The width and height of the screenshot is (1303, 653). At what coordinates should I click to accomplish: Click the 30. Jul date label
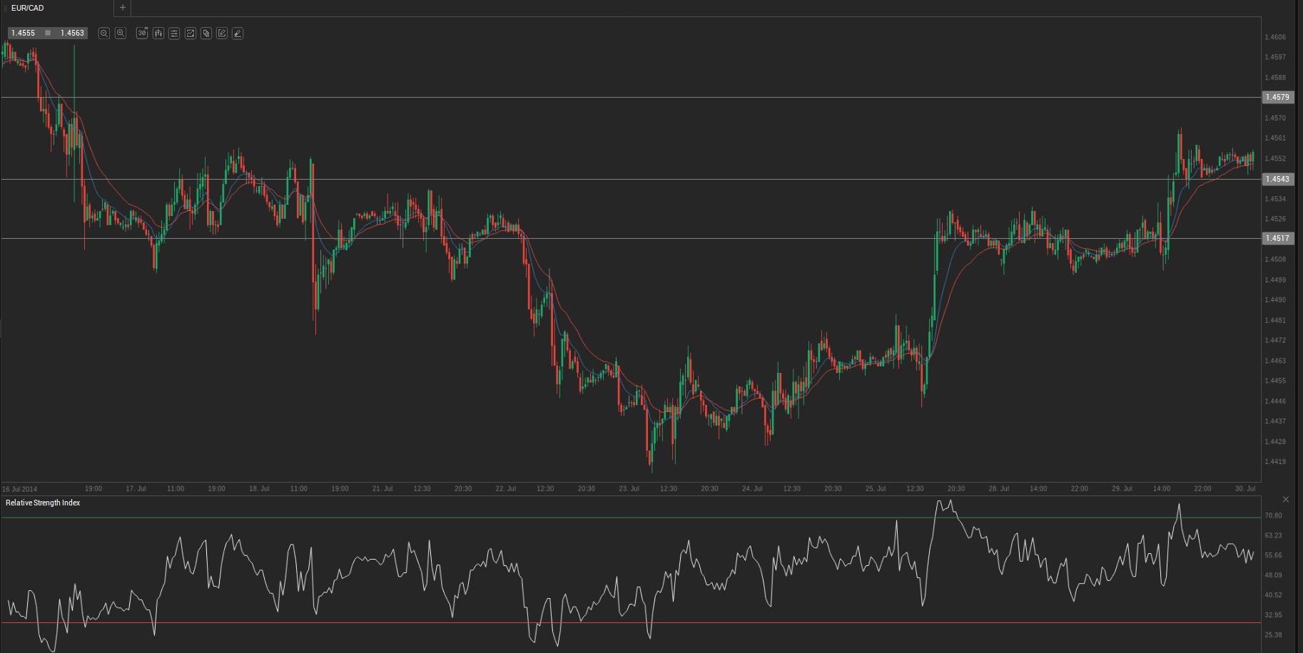click(1245, 489)
